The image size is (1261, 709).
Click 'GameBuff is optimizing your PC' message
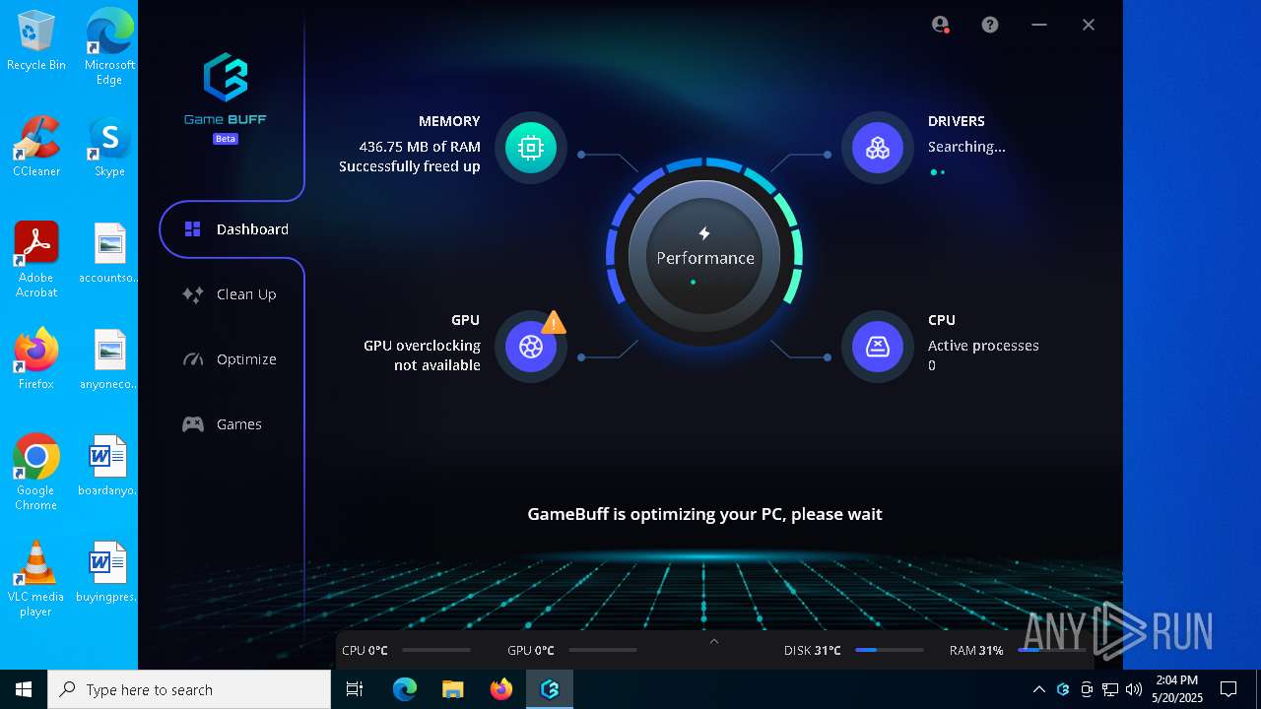click(705, 514)
